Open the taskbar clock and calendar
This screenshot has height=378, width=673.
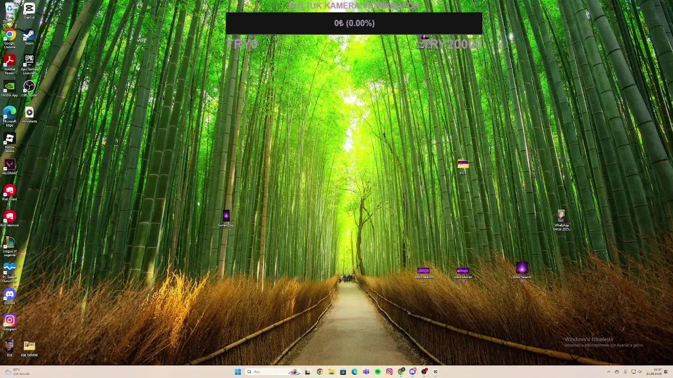[654, 372]
